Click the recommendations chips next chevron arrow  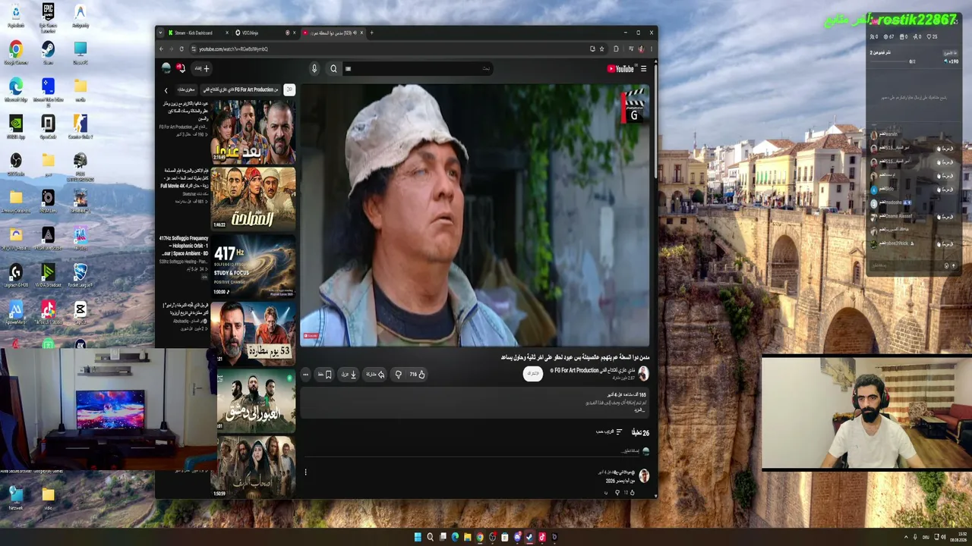pos(166,90)
